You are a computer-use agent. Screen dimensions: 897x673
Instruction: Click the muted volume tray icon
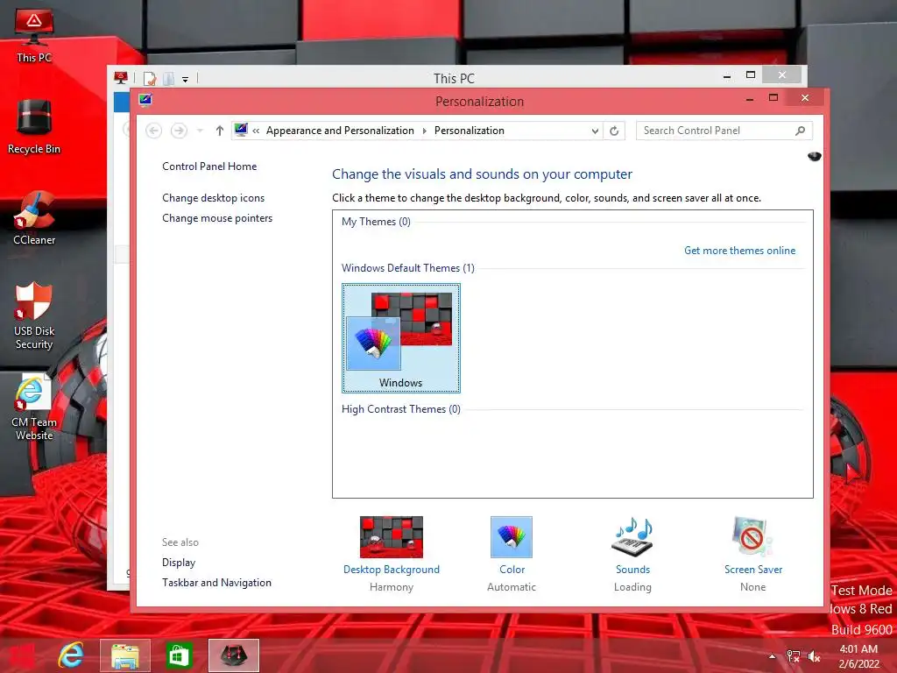814,656
